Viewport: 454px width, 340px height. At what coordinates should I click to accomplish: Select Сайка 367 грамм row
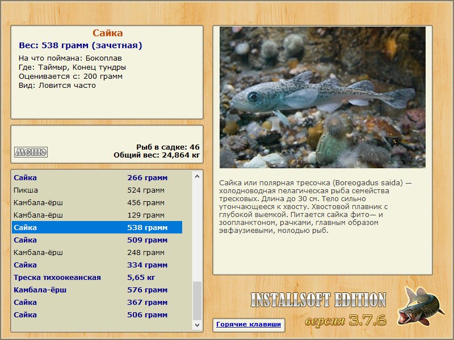97,302
